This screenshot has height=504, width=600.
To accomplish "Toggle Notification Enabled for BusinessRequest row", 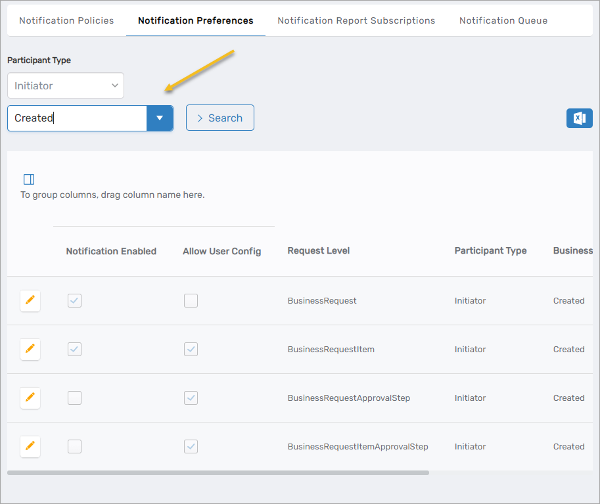I will coord(75,300).
